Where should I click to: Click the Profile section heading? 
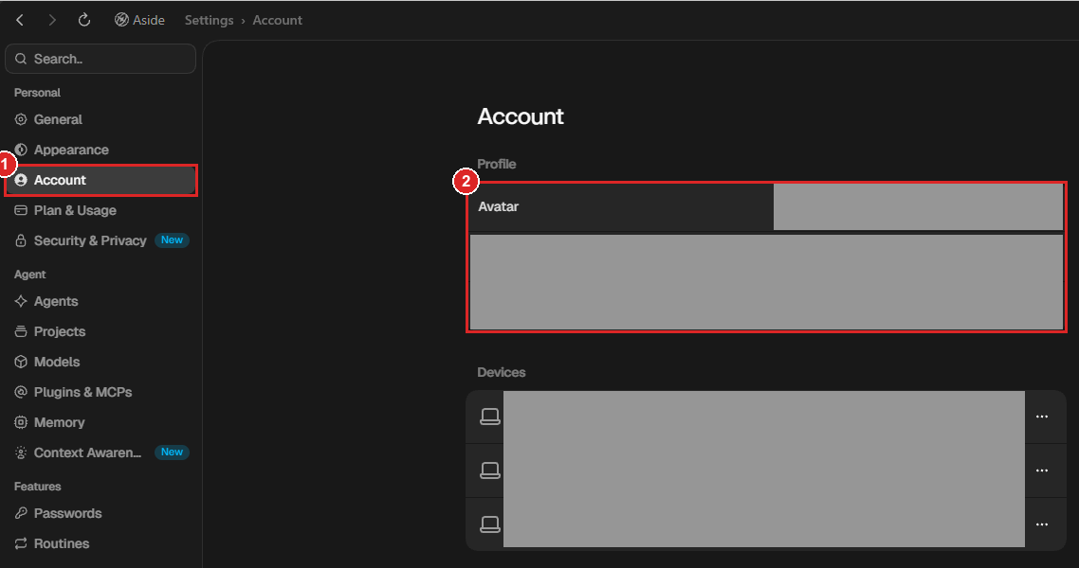496,164
